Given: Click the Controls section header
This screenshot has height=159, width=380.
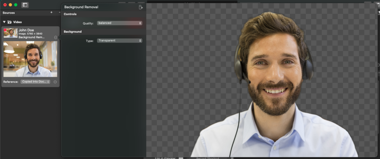Looking at the screenshot, I should [x=70, y=14].
